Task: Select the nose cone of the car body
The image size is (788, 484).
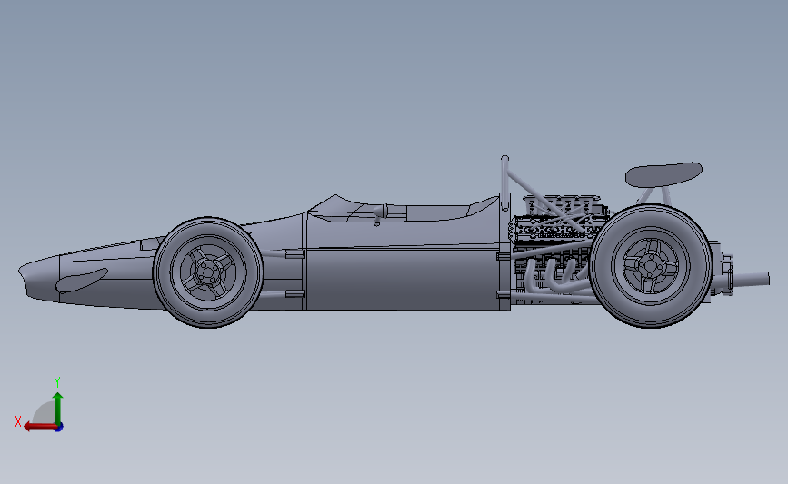Action: [39, 280]
